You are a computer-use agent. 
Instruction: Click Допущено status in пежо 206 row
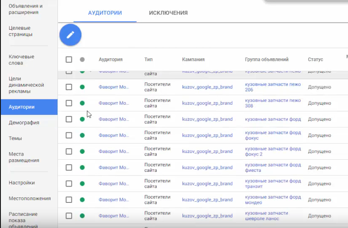tap(319, 87)
